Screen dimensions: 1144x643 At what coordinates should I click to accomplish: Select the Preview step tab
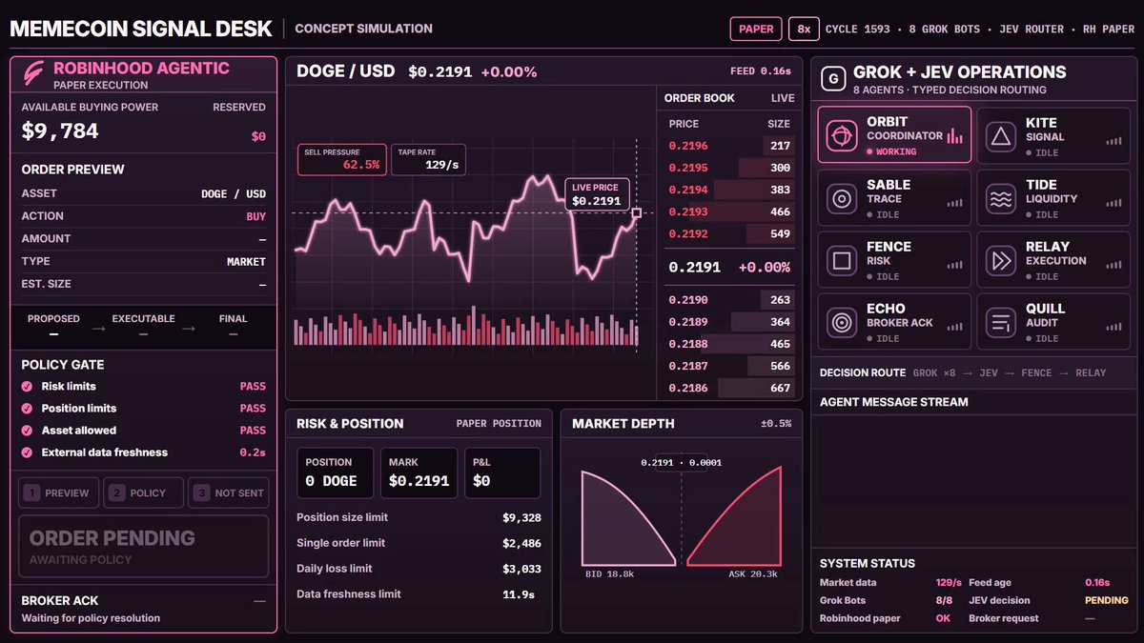(57, 492)
